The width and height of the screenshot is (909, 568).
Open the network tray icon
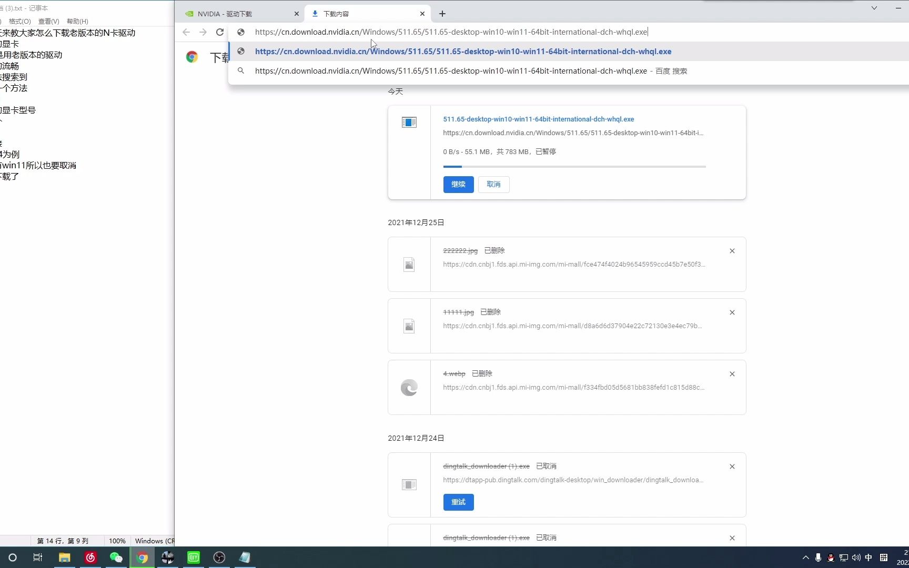[843, 557]
